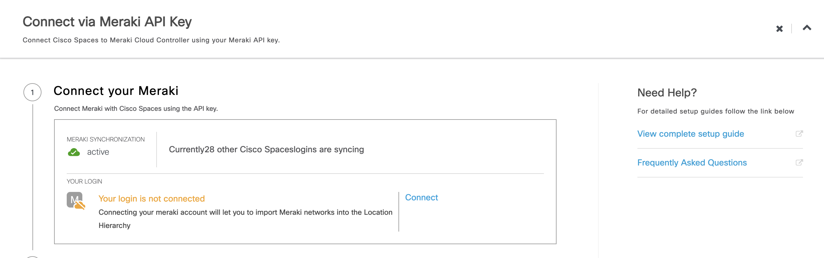Open the View complete setup guide link
This screenshot has height=258, width=824.
(690, 134)
